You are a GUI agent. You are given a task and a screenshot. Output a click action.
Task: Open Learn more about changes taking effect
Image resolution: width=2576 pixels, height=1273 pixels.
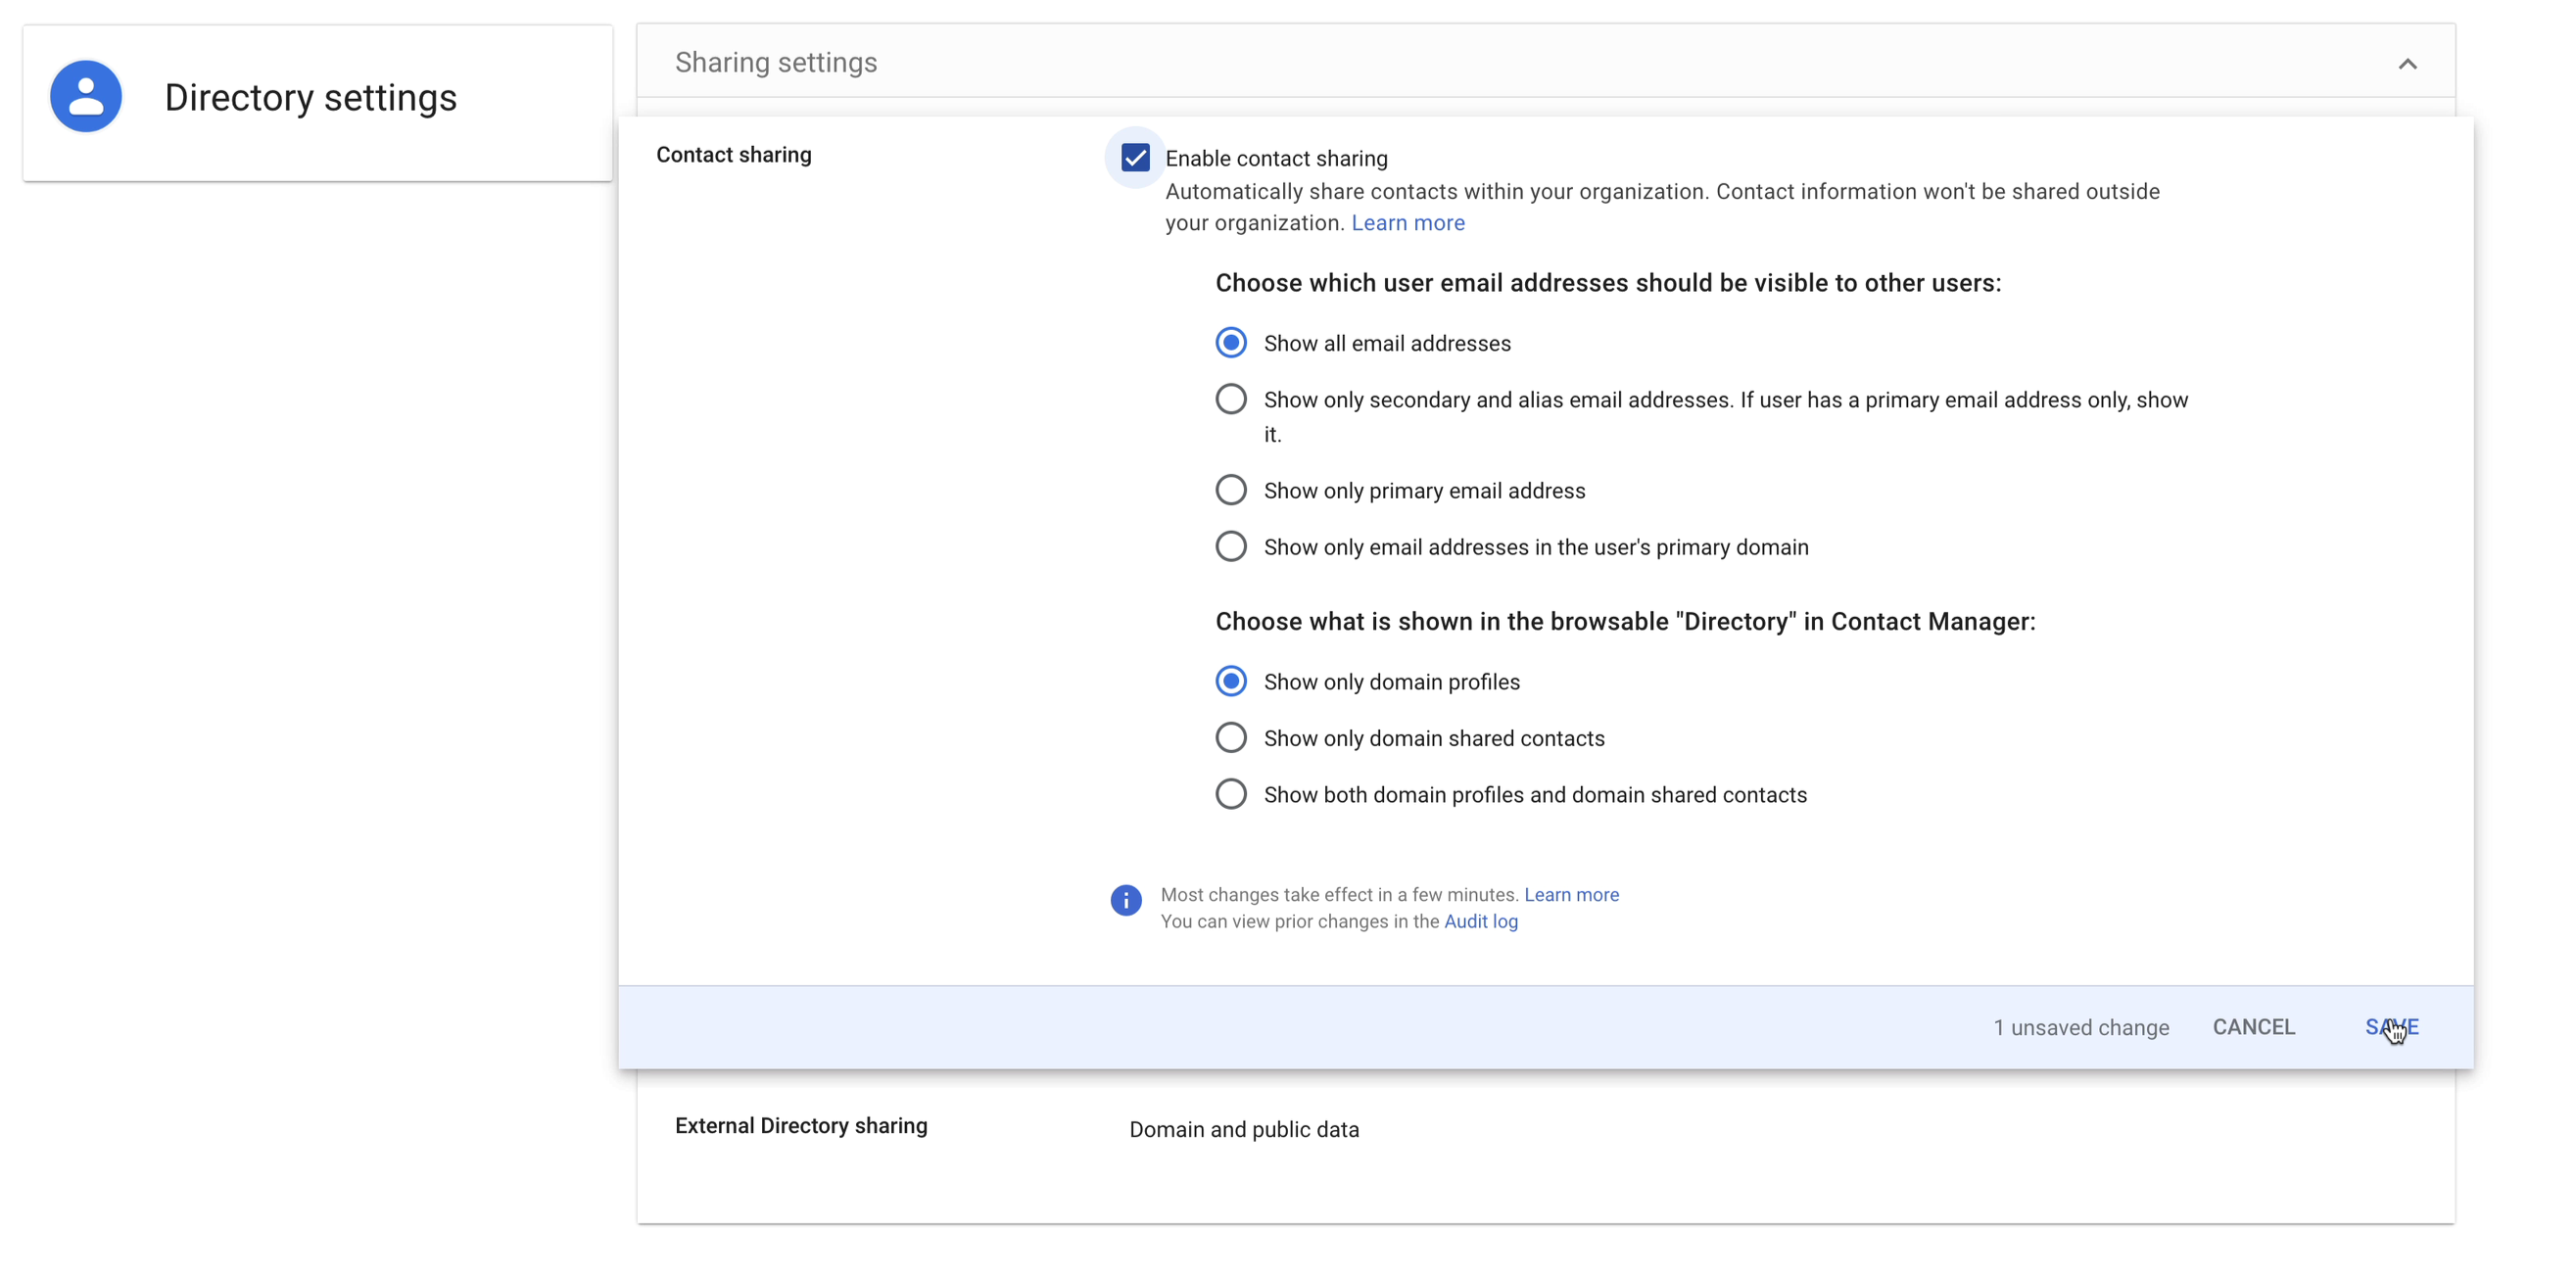tap(1571, 894)
